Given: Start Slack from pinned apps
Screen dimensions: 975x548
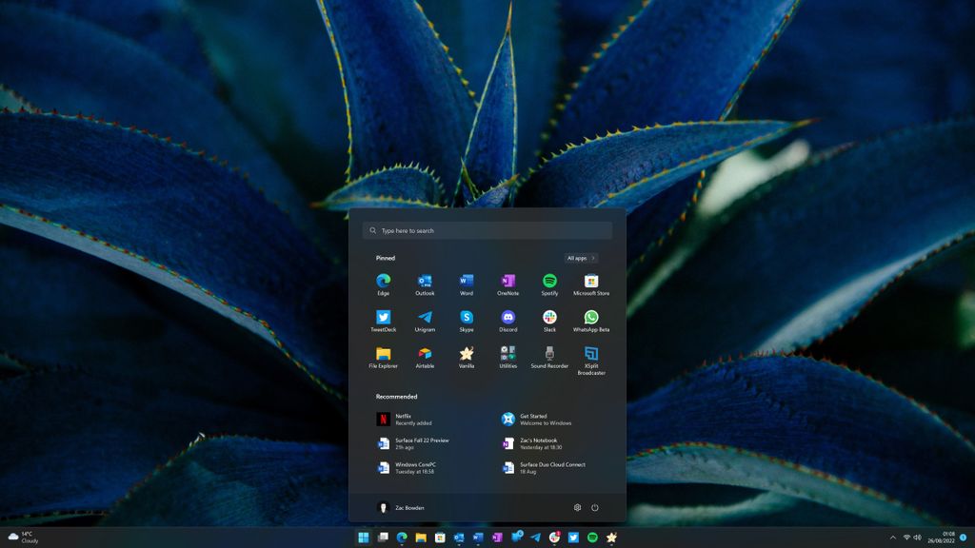Looking at the screenshot, I should [548, 318].
